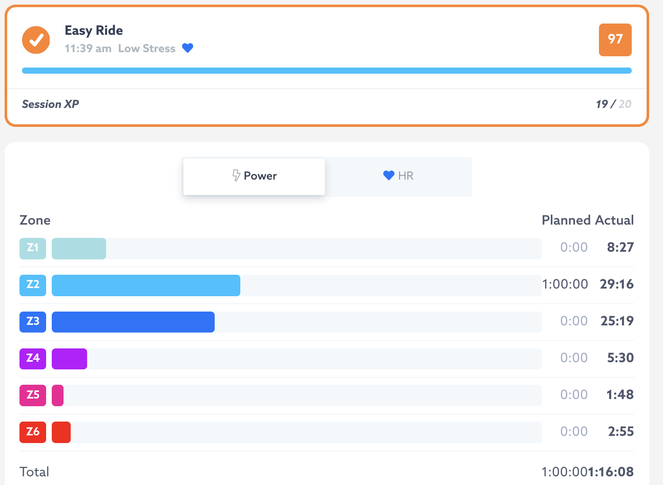
Task: Click the lightning bolt icon in Power tab
Action: [236, 175]
